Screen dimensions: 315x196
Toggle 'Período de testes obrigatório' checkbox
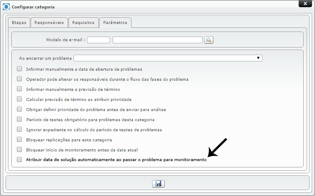(x=19, y=119)
